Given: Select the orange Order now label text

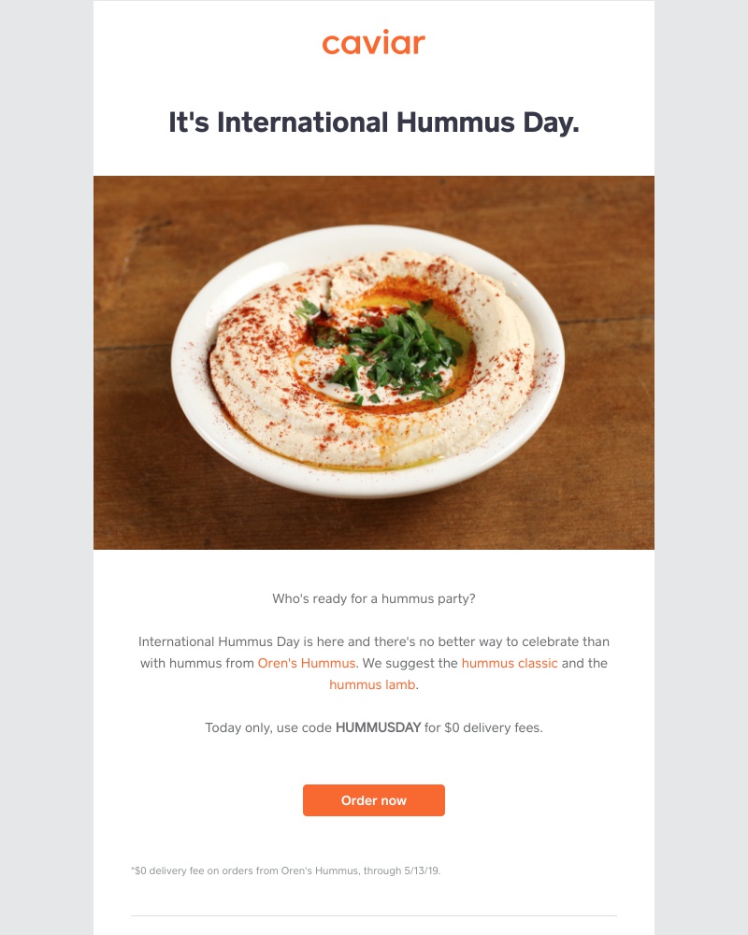Looking at the screenshot, I should tap(373, 800).
